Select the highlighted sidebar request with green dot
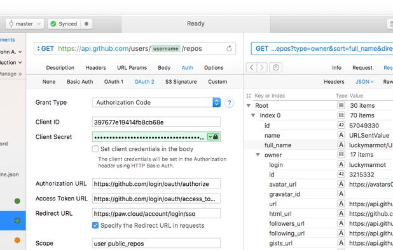Screen dimensions: 393x250 [x=13, y=221]
